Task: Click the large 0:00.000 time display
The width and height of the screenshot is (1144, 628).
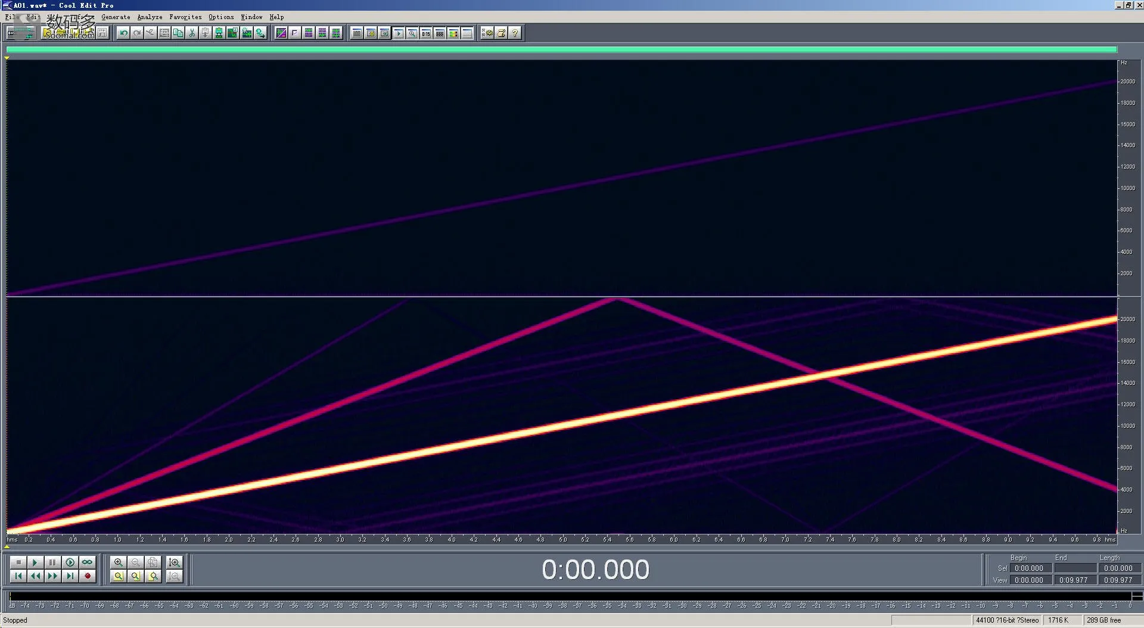Action: [595, 570]
